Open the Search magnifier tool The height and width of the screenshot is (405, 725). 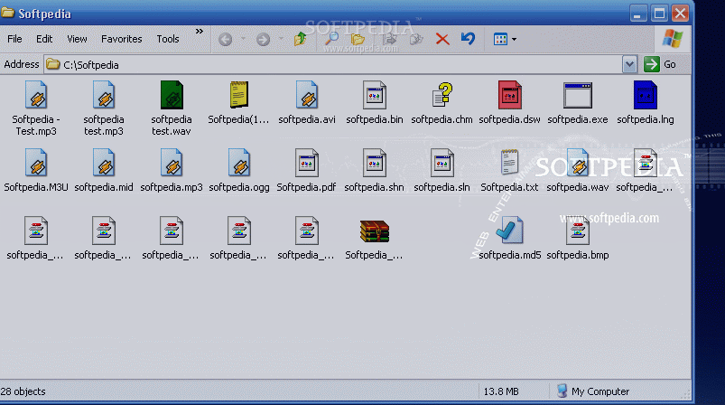click(x=331, y=39)
